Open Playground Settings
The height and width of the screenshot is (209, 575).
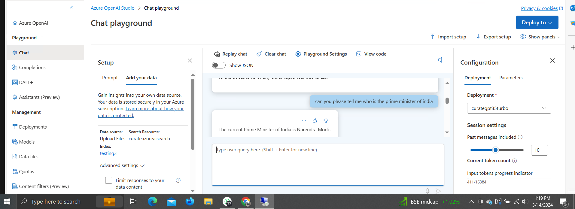pyautogui.click(x=321, y=54)
